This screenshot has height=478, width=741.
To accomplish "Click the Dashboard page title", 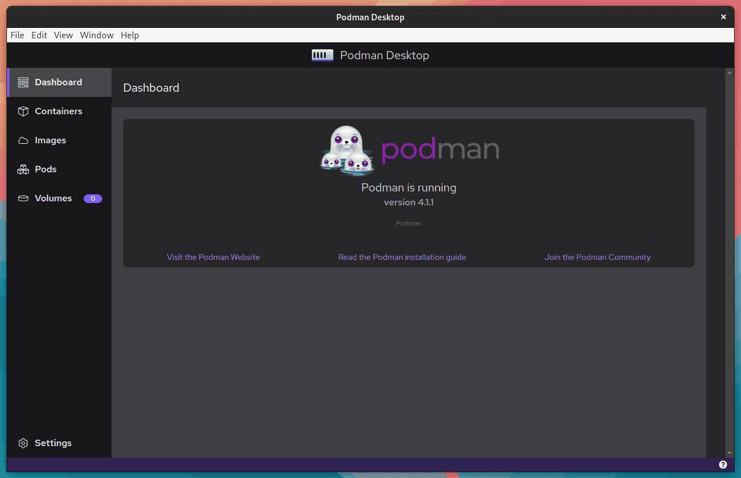I will (151, 88).
